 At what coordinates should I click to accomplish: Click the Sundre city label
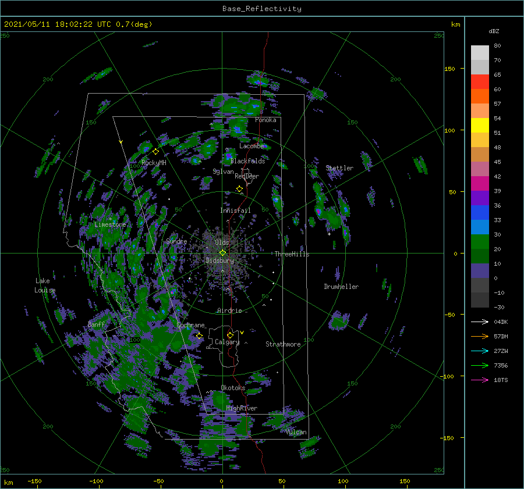tap(176, 241)
